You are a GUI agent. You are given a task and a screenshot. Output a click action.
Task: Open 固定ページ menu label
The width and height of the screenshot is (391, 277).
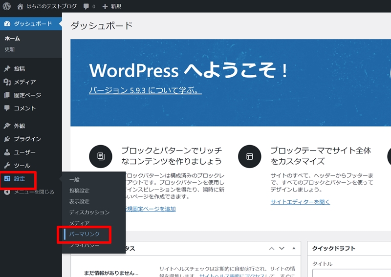pos(27,95)
